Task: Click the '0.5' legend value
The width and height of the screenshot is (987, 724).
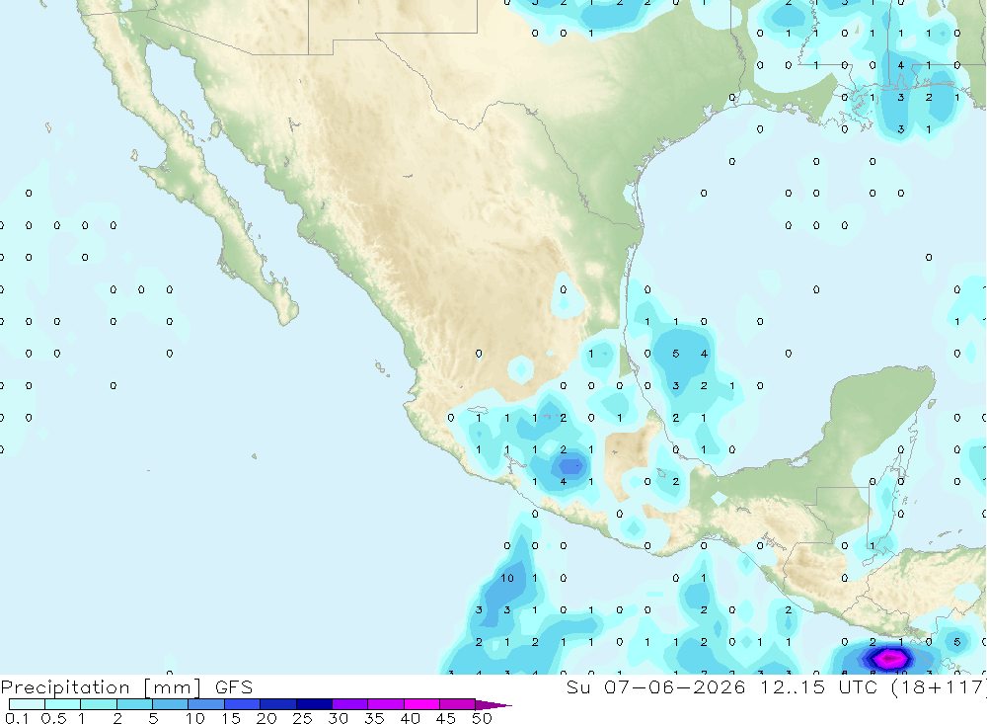Action: point(53,718)
